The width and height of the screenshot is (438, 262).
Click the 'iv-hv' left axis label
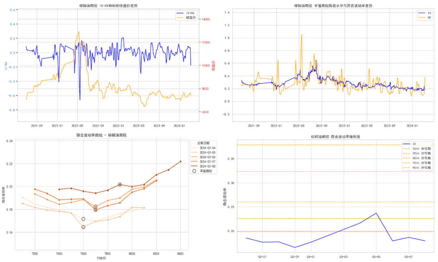(6, 66)
